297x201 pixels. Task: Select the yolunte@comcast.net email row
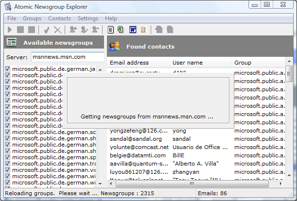(139, 147)
